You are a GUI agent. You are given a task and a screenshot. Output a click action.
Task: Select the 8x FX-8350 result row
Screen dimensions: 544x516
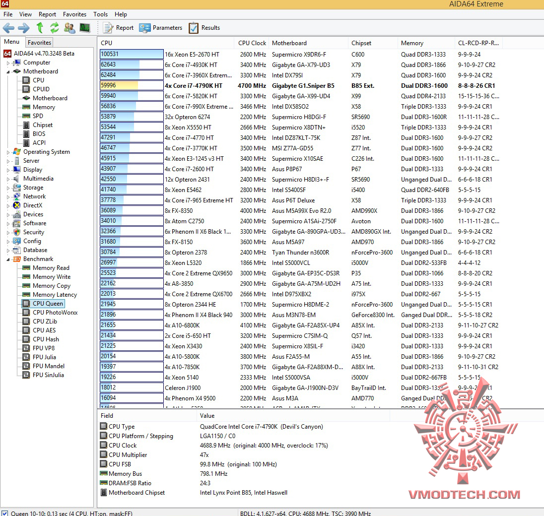point(301,210)
